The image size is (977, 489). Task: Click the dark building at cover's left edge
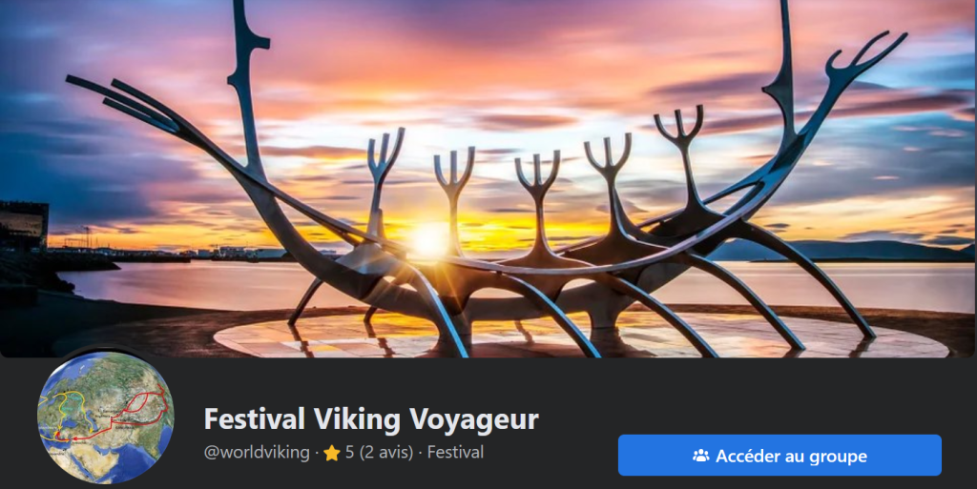[24, 225]
